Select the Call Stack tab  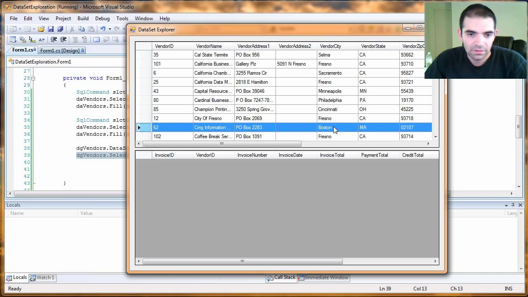[281, 278]
